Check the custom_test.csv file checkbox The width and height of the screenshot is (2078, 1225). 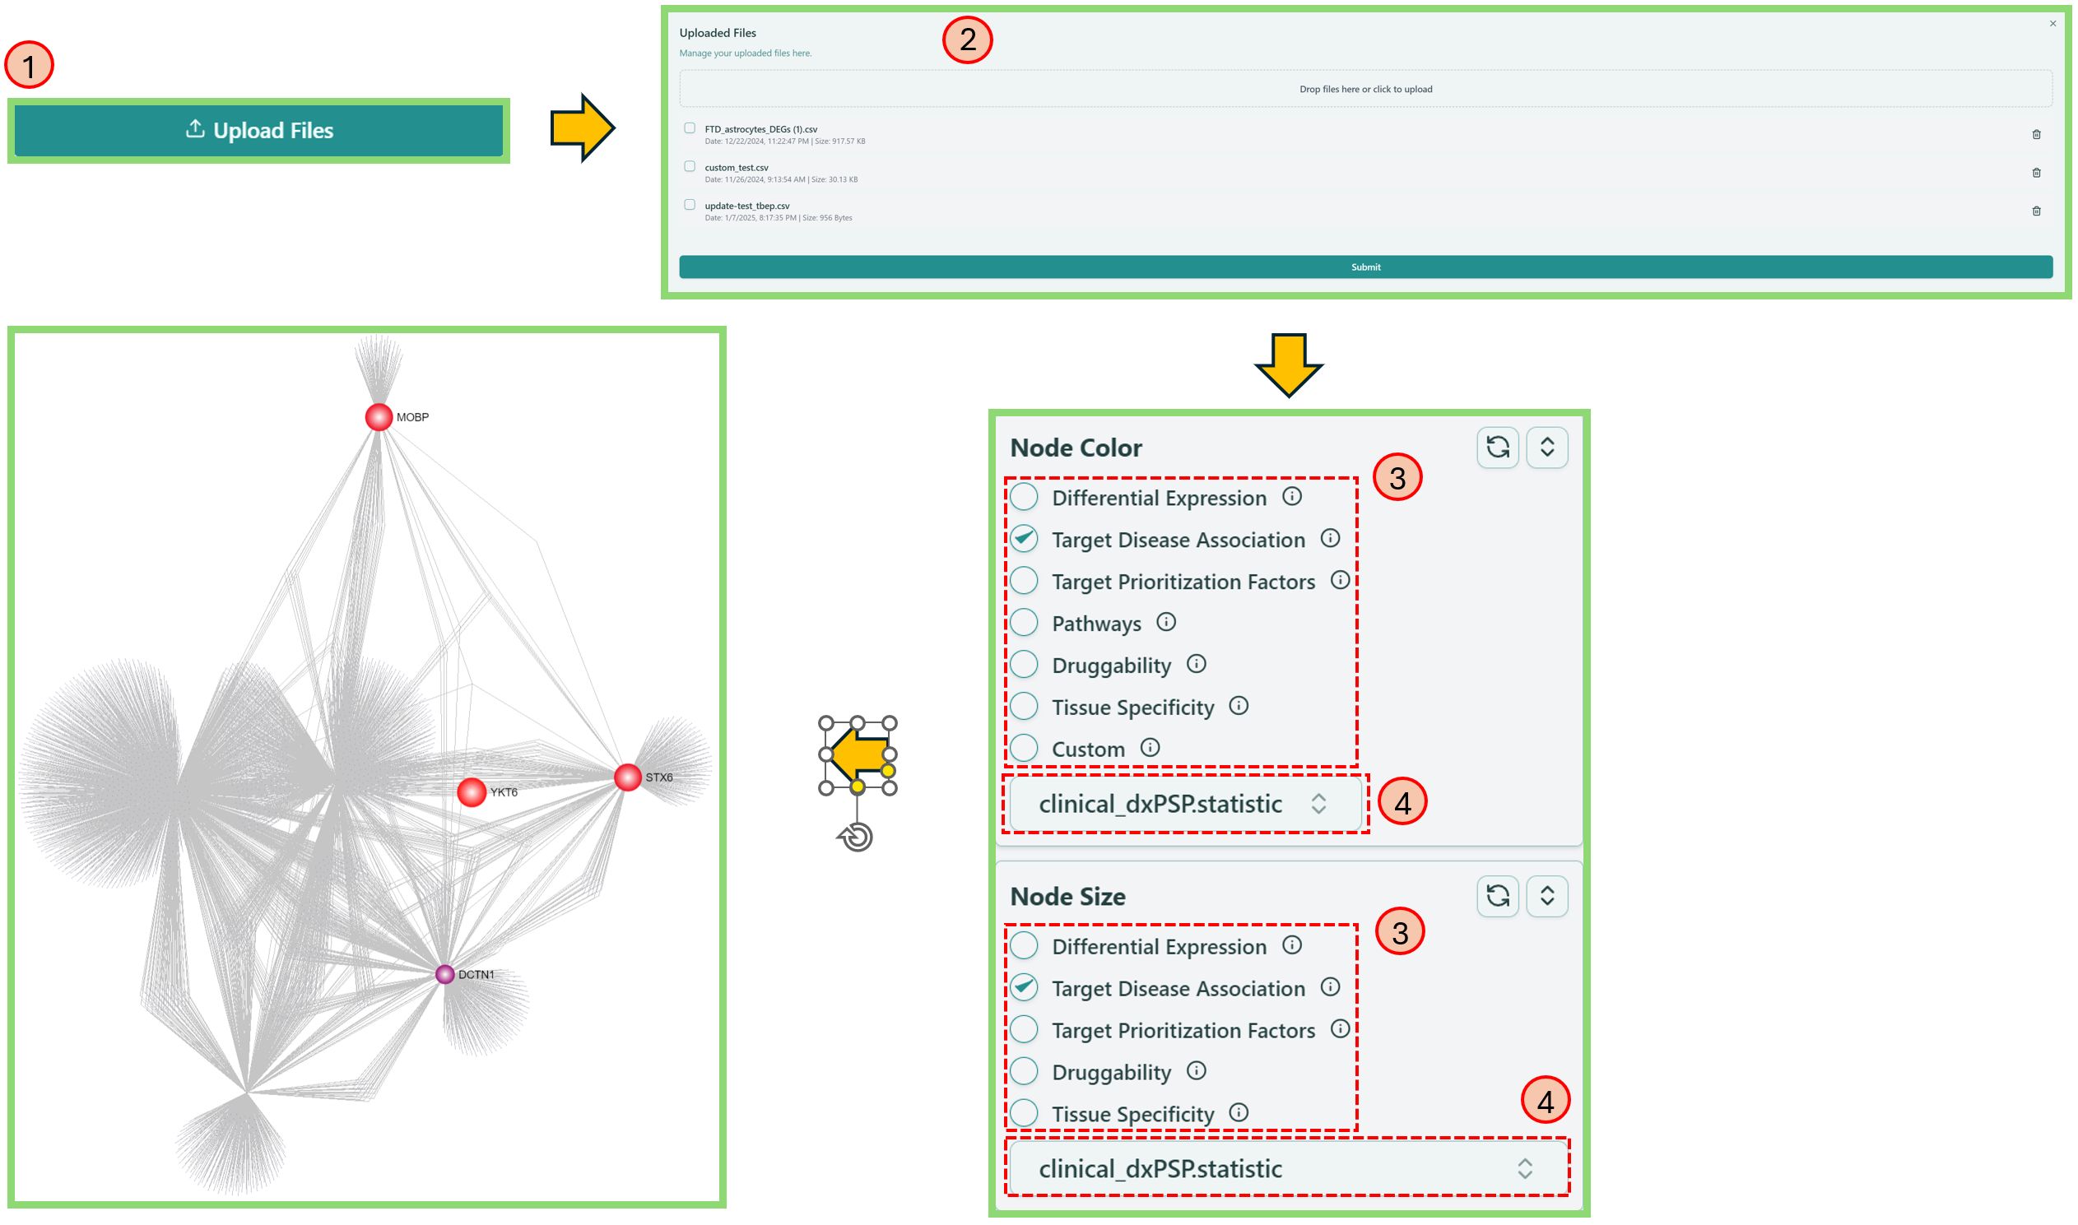coord(690,167)
